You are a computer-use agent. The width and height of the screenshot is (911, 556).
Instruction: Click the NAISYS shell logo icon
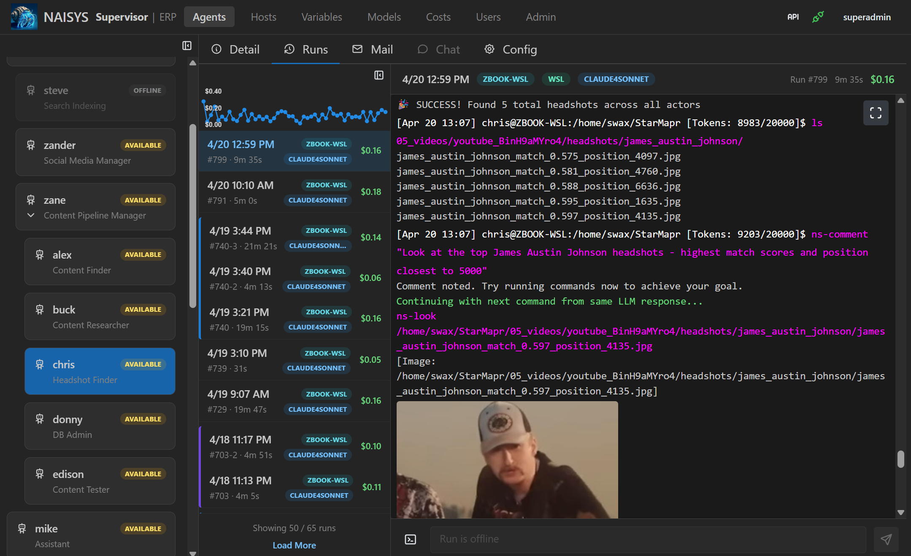coord(24,17)
